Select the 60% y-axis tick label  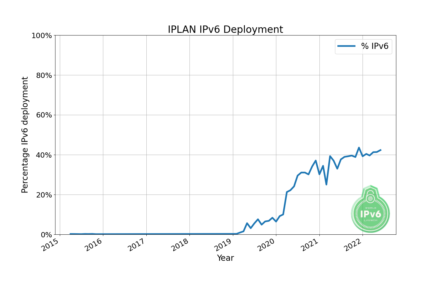pyautogui.click(x=43, y=115)
